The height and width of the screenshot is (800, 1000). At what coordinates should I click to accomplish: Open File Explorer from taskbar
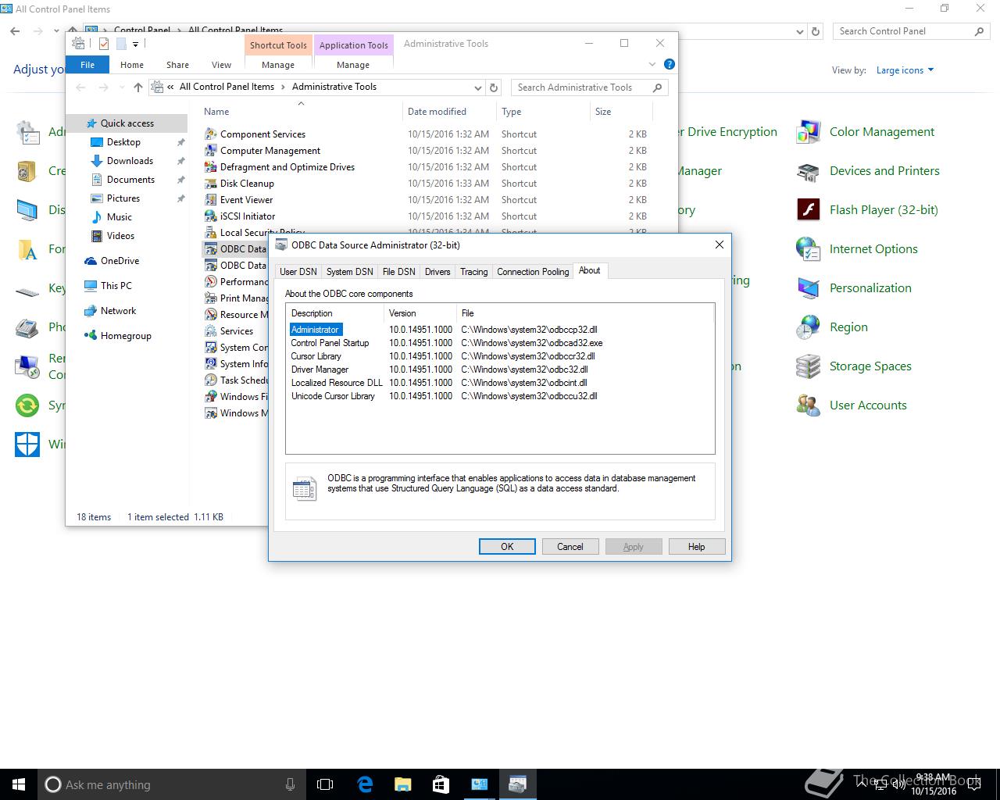402,784
